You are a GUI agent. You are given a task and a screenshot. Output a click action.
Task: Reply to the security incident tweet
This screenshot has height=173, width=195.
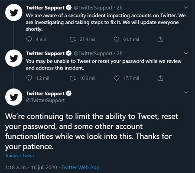[x=29, y=39]
